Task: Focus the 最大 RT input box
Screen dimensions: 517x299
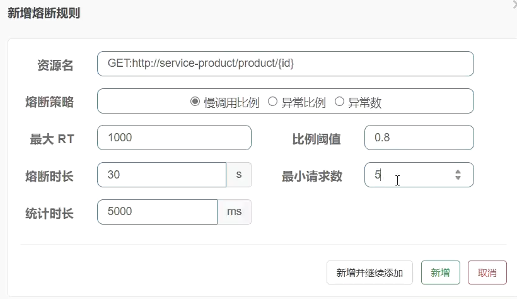Action: tap(174, 138)
